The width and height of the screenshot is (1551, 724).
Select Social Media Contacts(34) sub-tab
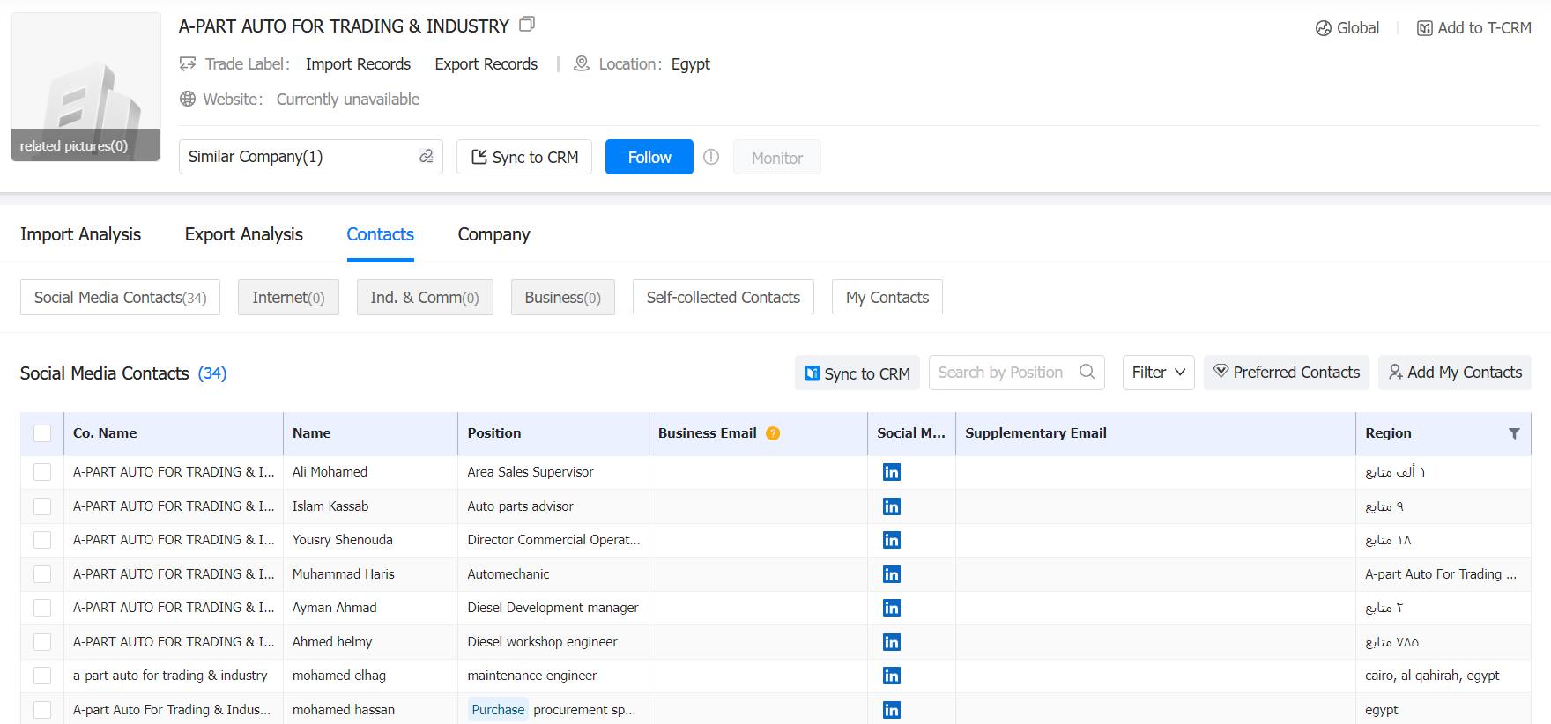[120, 298]
